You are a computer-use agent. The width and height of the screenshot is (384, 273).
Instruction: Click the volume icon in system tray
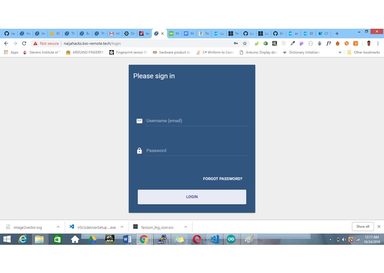tap(344, 239)
